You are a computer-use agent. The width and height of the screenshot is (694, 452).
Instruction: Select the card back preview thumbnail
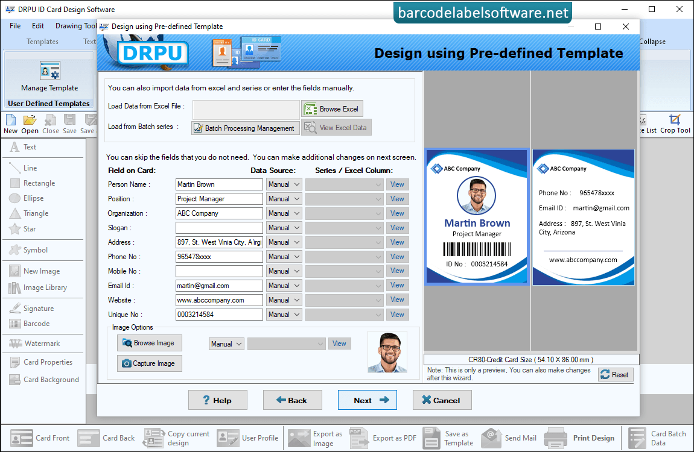coord(584,217)
